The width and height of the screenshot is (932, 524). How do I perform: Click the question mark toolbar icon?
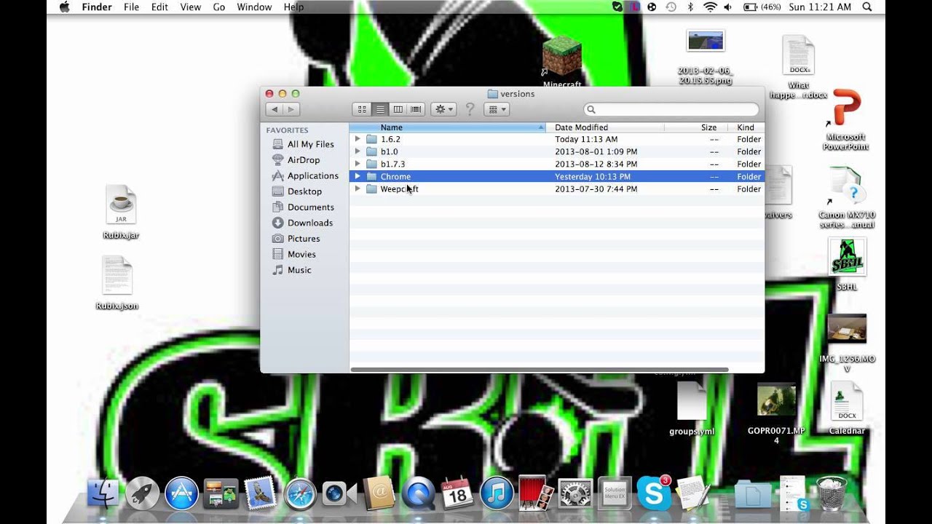tap(470, 109)
